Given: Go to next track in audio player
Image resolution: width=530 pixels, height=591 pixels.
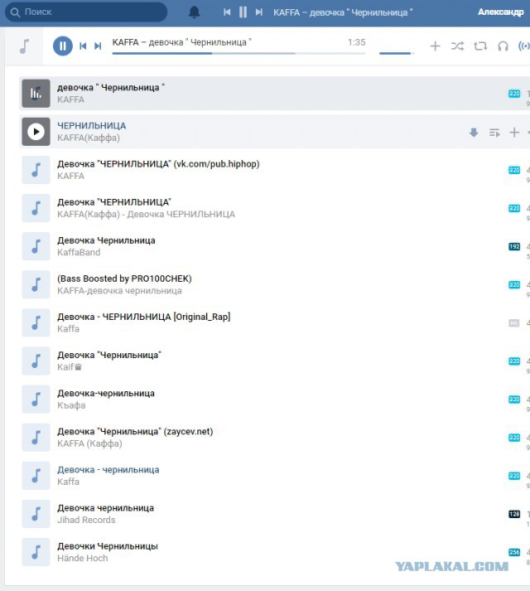Looking at the screenshot, I should 98,46.
